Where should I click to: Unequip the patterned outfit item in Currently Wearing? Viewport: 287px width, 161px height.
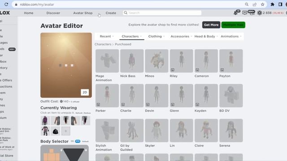tap(45, 131)
